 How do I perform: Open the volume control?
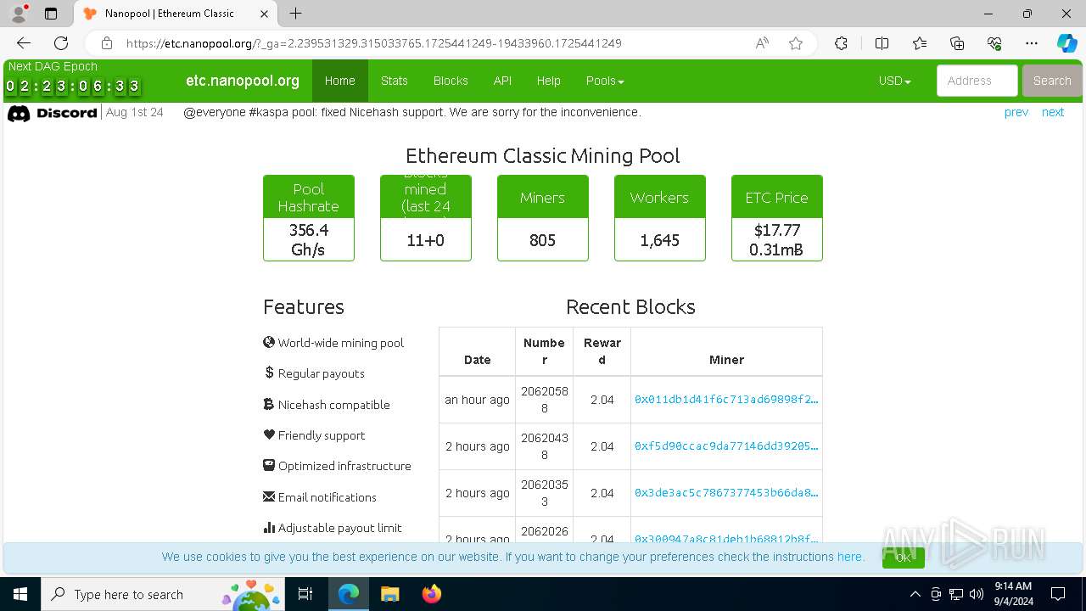click(x=977, y=594)
